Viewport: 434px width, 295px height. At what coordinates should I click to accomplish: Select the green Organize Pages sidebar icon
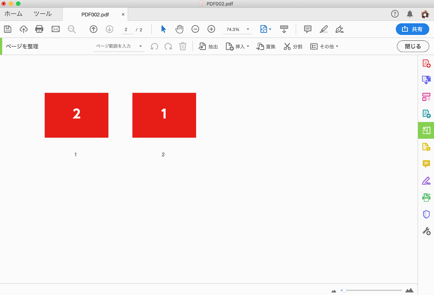[426, 130]
